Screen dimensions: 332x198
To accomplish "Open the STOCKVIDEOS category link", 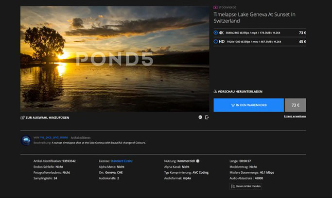I will click(x=227, y=7).
